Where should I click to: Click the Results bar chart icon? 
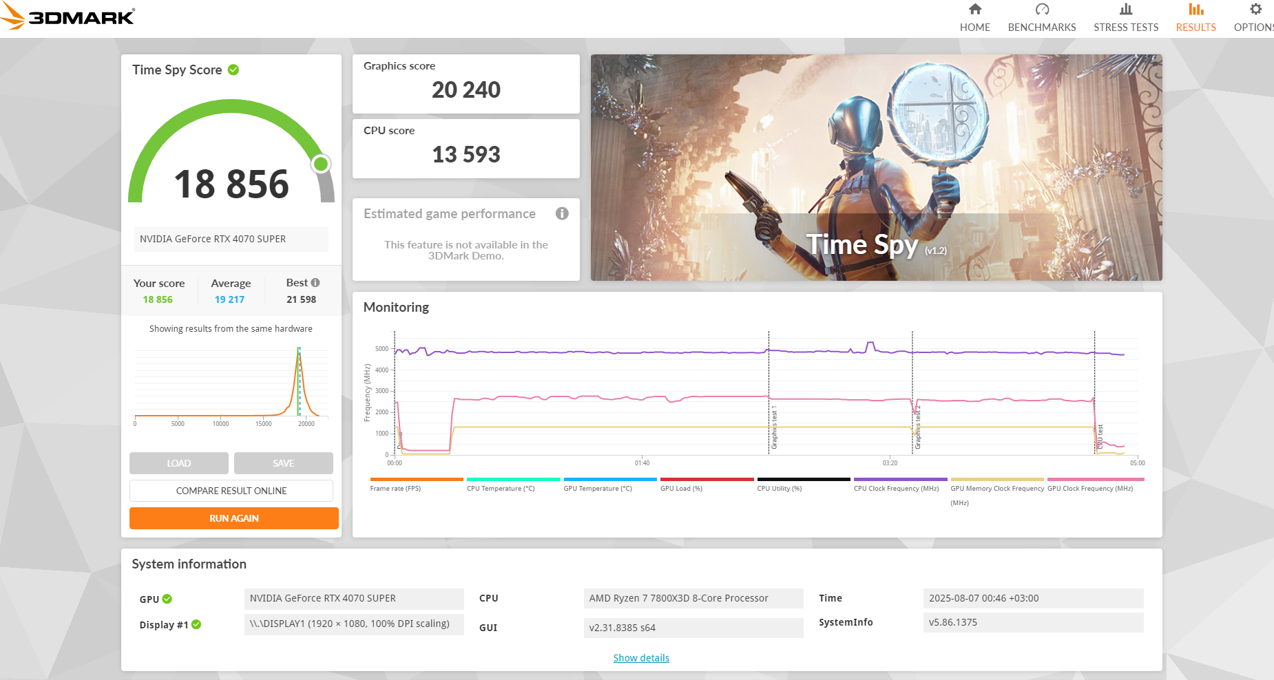click(x=1196, y=9)
